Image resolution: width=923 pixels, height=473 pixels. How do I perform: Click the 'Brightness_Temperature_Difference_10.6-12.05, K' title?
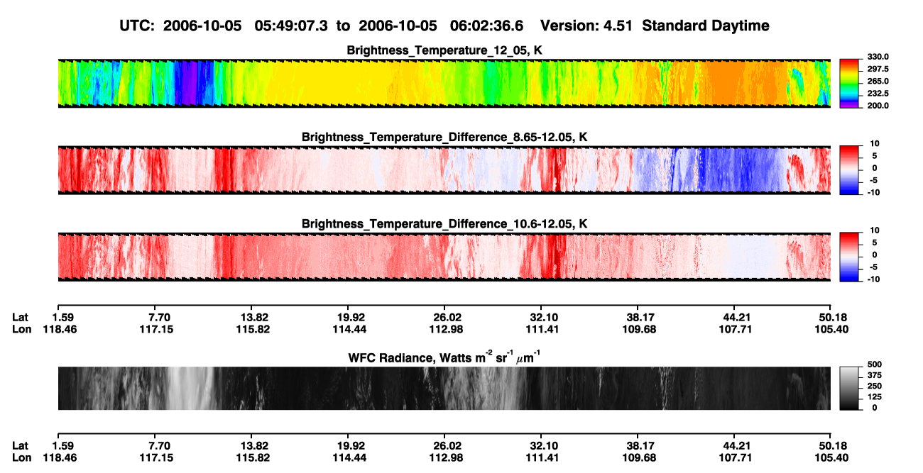point(444,223)
